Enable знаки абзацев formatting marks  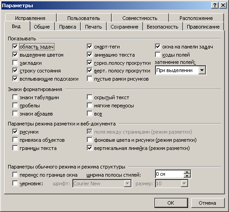(15, 113)
